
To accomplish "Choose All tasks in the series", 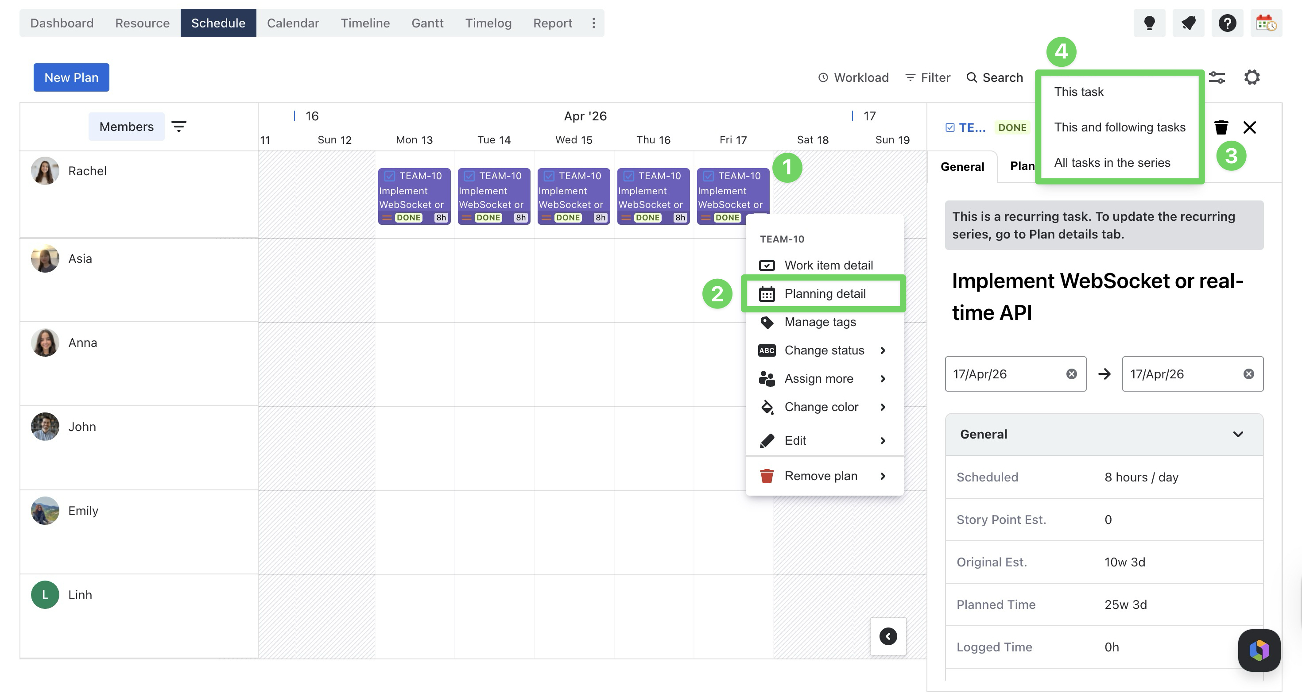I will tap(1112, 163).
